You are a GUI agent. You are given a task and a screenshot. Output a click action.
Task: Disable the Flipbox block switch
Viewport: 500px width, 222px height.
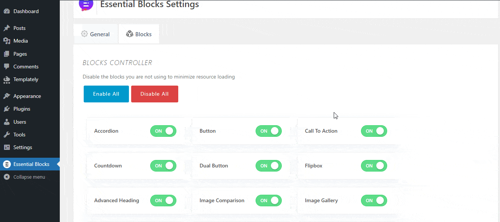click(x=374, y=166)
